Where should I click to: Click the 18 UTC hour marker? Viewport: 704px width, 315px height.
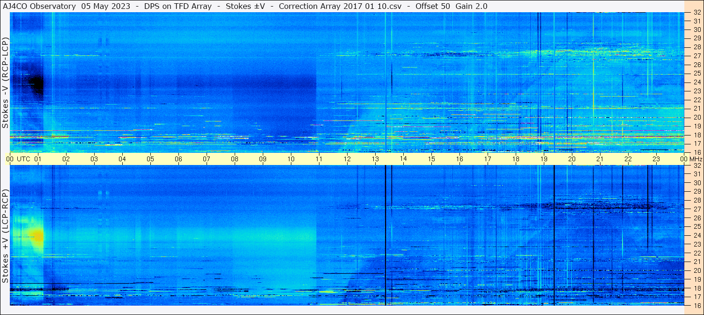click(x=516, y=159)
